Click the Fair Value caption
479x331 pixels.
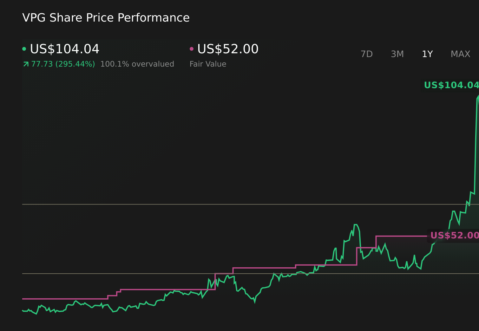pos(208,64)
